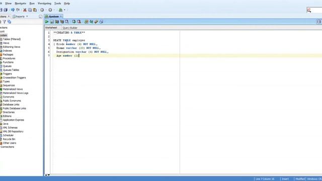Screen dimensions: 322x181
Task: Open a SQL Worksheet via the toolbar icon
Action: (x=60, y=10)
